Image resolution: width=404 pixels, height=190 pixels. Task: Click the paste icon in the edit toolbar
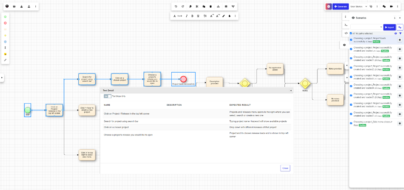pos(204,6)
